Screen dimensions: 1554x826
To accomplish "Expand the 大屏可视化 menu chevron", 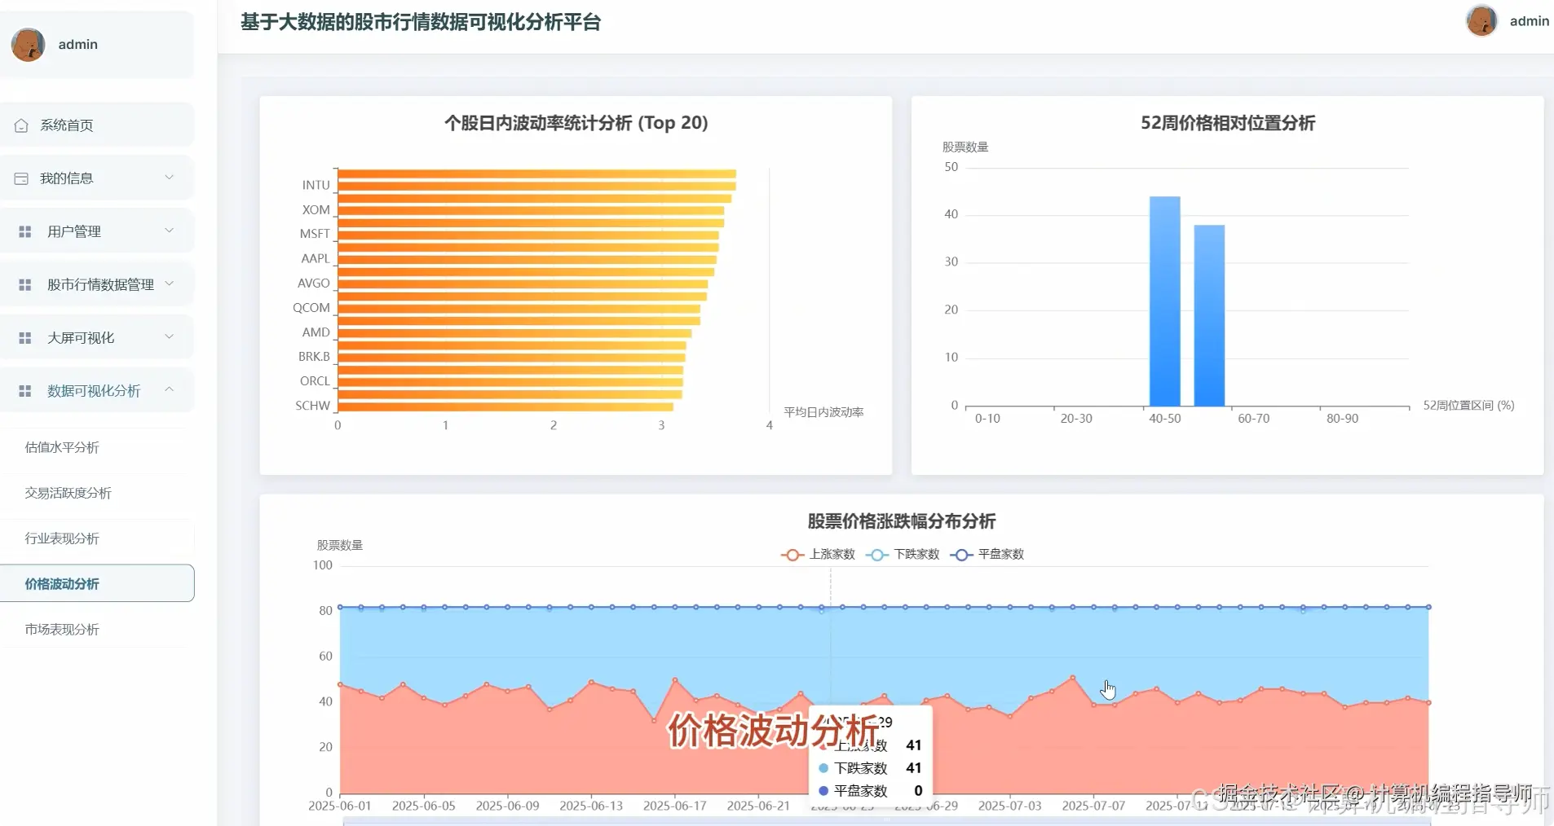I will click(170, 336).
